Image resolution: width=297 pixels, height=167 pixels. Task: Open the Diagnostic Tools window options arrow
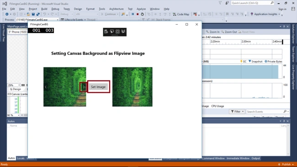coord(281,27)
